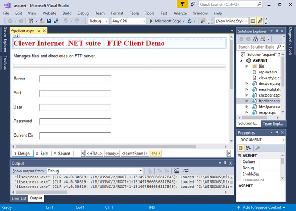Click the search magnifier in Solution Explorer

[279, 47]
